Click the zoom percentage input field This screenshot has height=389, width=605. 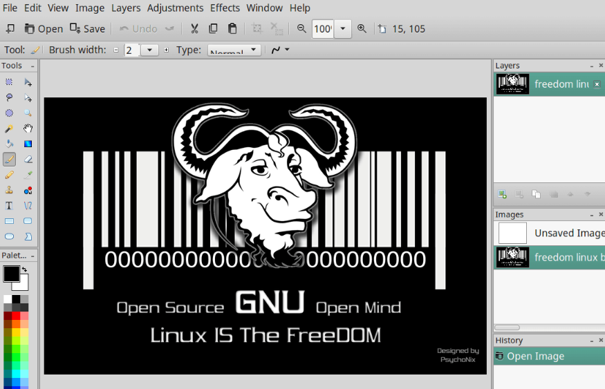[323, 29]
